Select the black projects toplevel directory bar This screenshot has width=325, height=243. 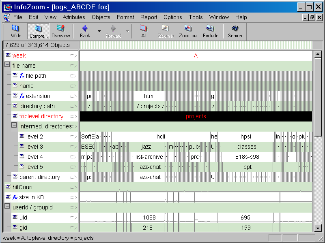[x=196, y=116]
